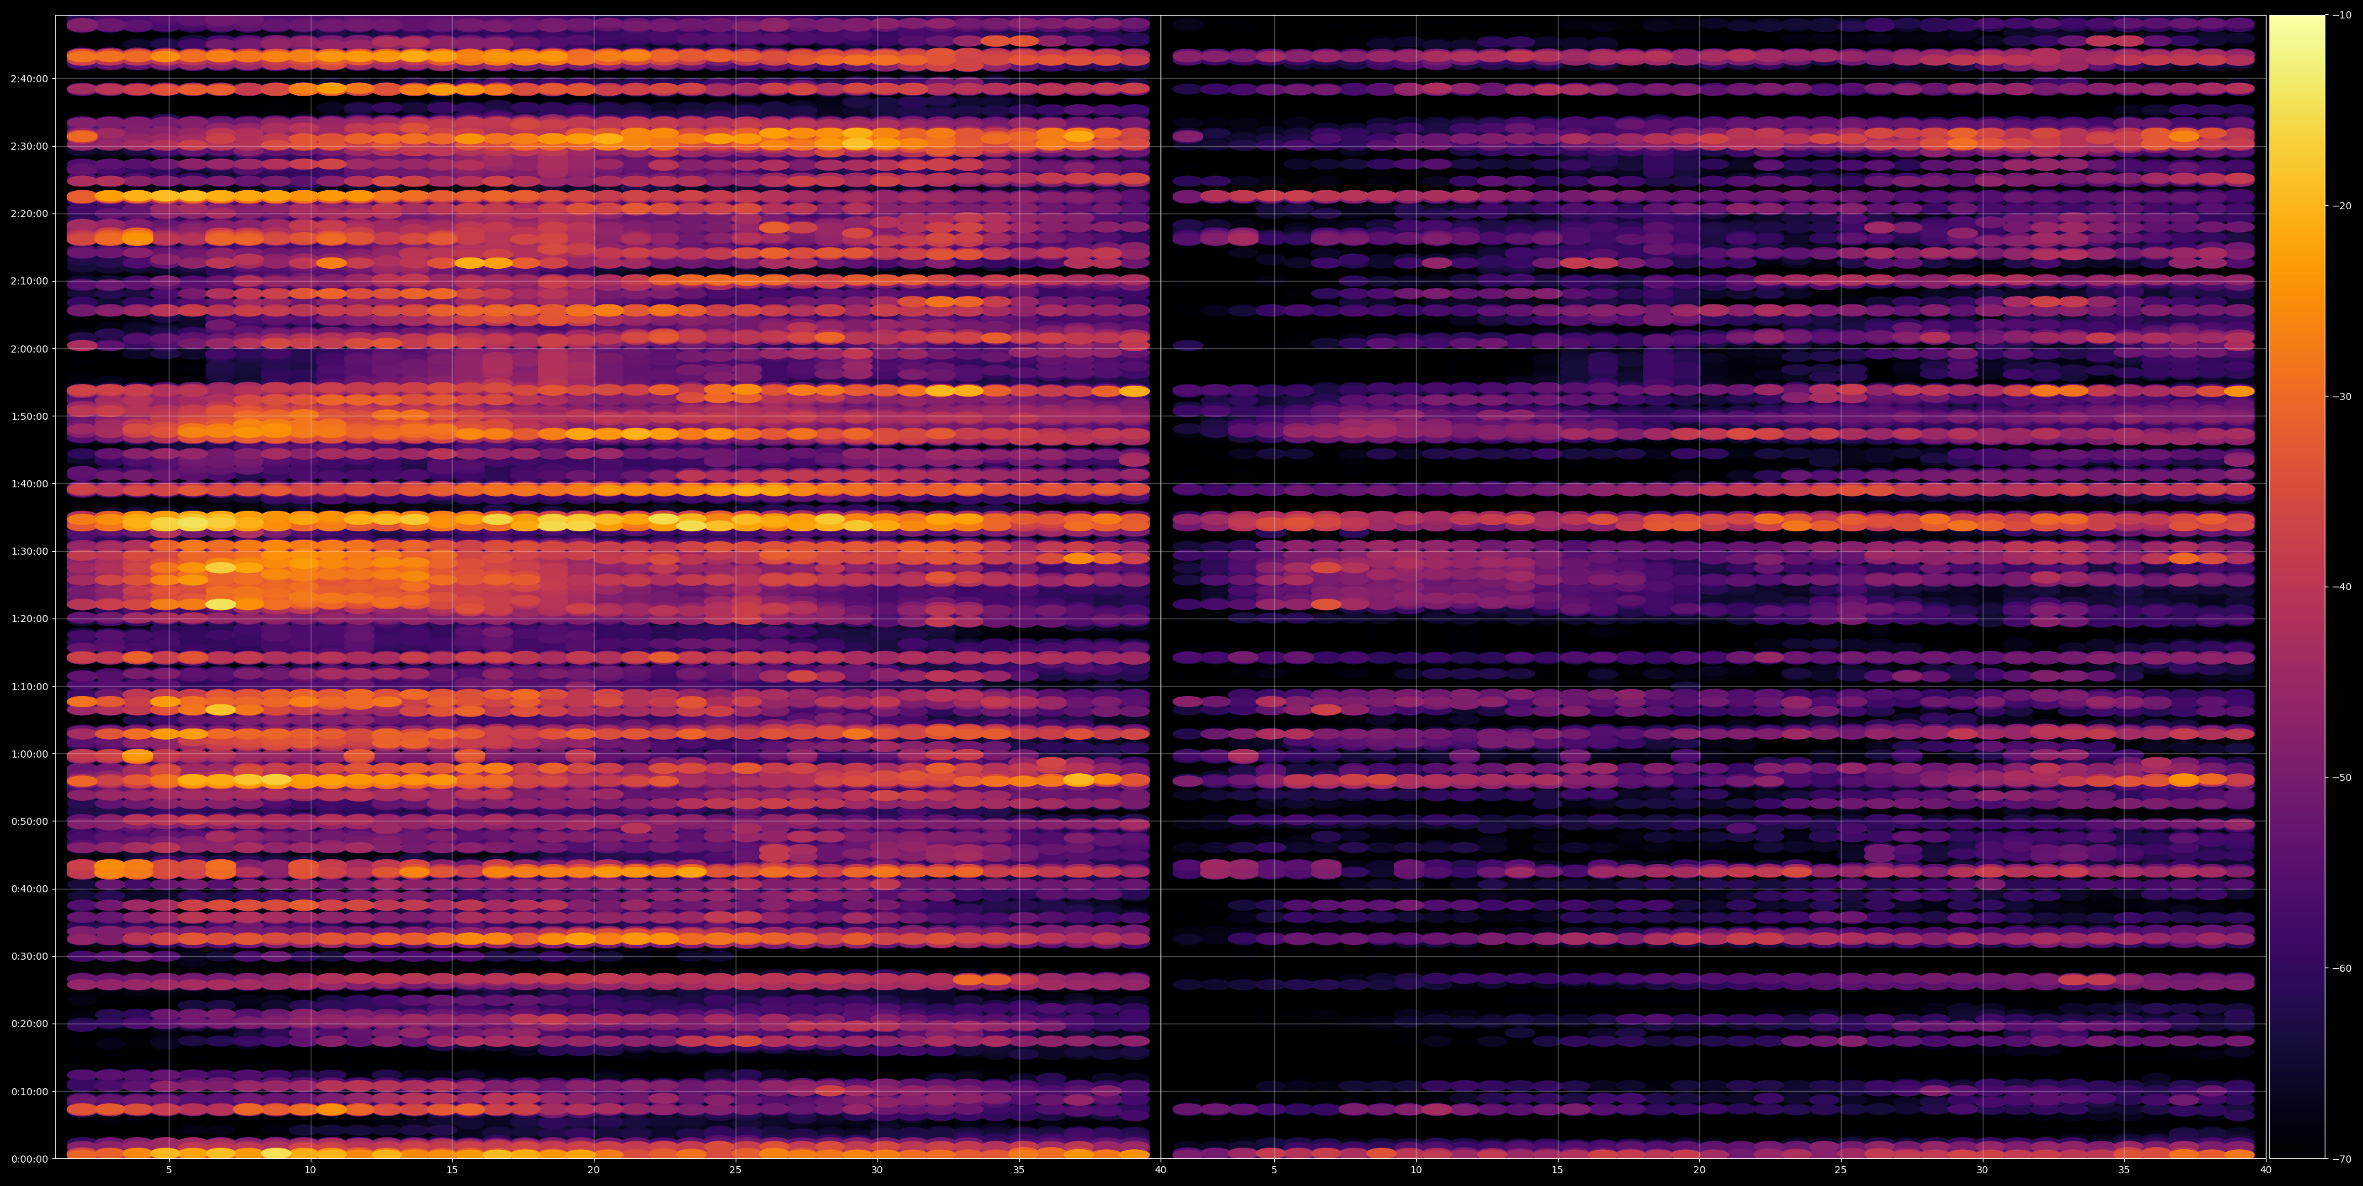
Task: Click x-axis label 30 of left plot
Action: tap(877, 1170)
